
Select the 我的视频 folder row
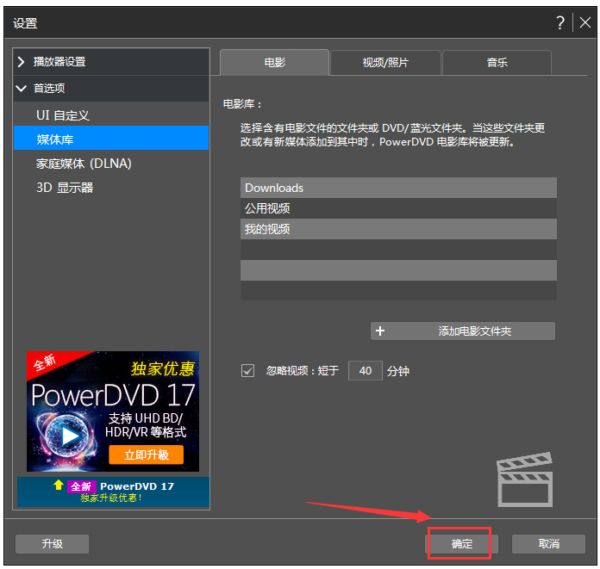point(398,229)
